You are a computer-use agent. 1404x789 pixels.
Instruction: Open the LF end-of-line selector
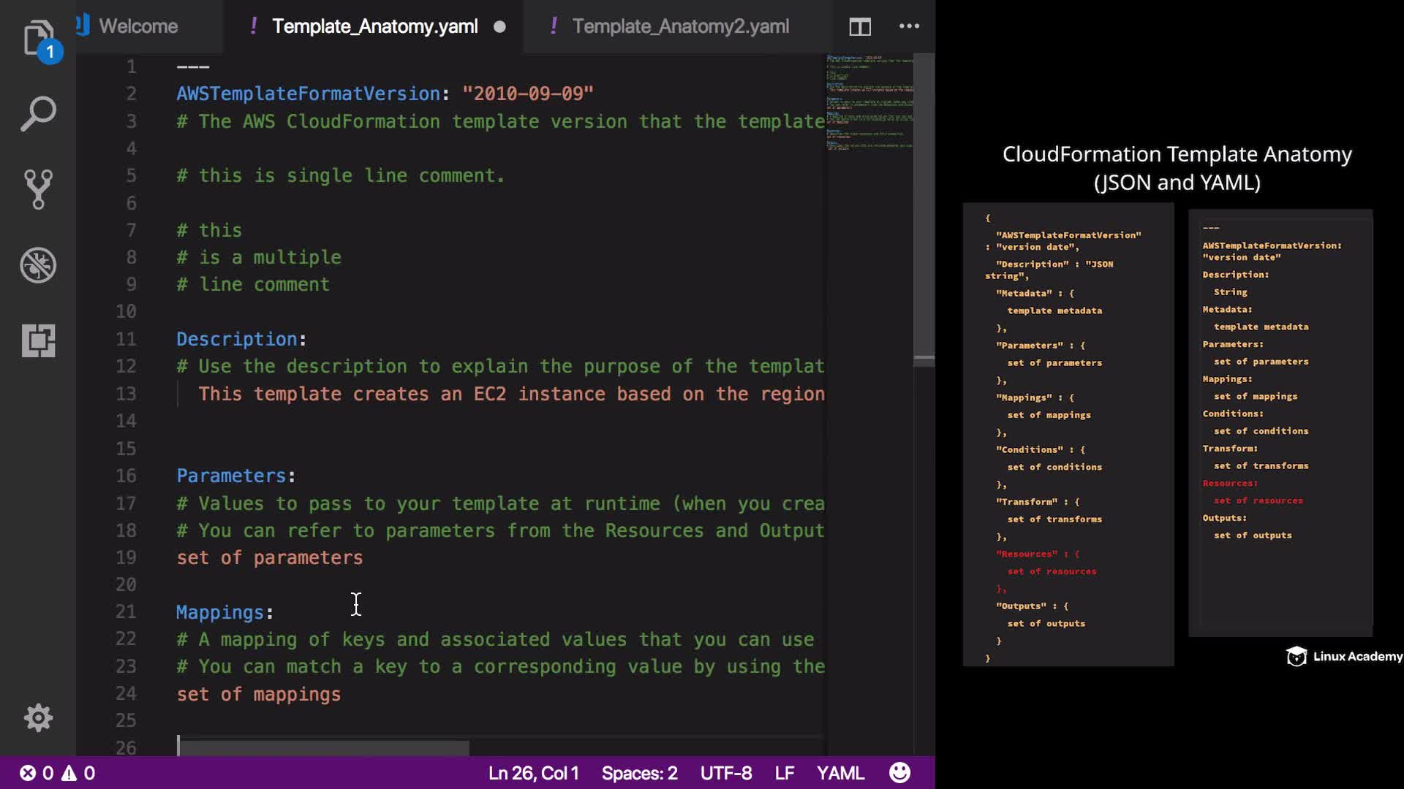pyautogui.click(x=784, y=773)
